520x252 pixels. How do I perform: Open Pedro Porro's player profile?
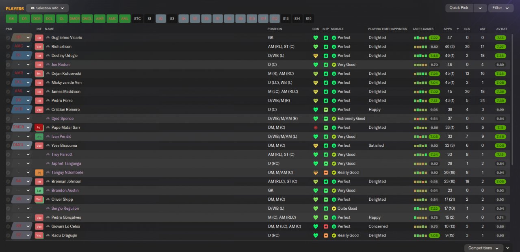[x=62, y=100]
